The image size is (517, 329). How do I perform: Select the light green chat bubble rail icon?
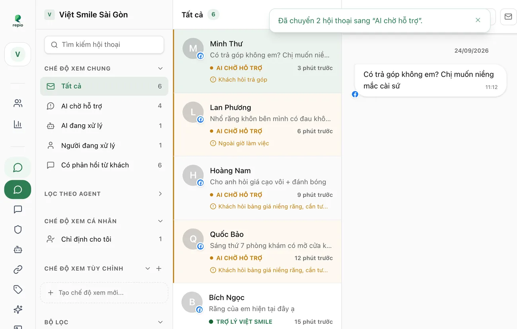pos(18,167)
